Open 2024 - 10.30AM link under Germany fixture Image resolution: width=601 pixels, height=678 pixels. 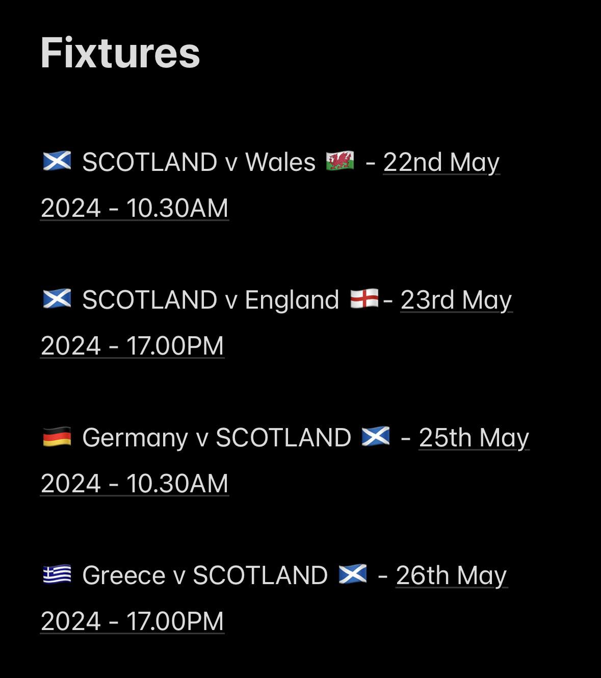[x=135, y=484]
